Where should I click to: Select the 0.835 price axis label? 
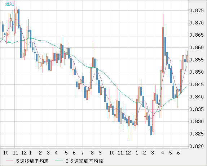pos(197,109)
